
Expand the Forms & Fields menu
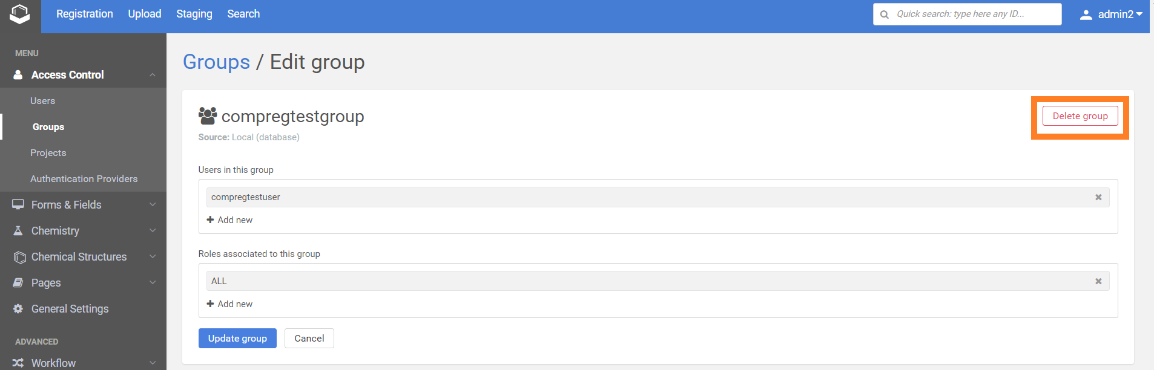coord(153,205)
